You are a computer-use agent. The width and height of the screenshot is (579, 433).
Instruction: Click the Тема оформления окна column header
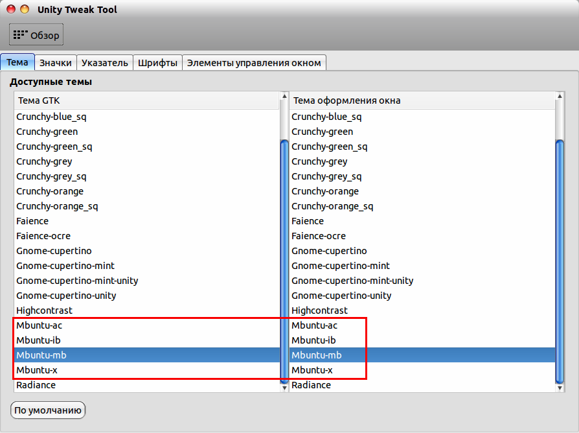point(422,100)
